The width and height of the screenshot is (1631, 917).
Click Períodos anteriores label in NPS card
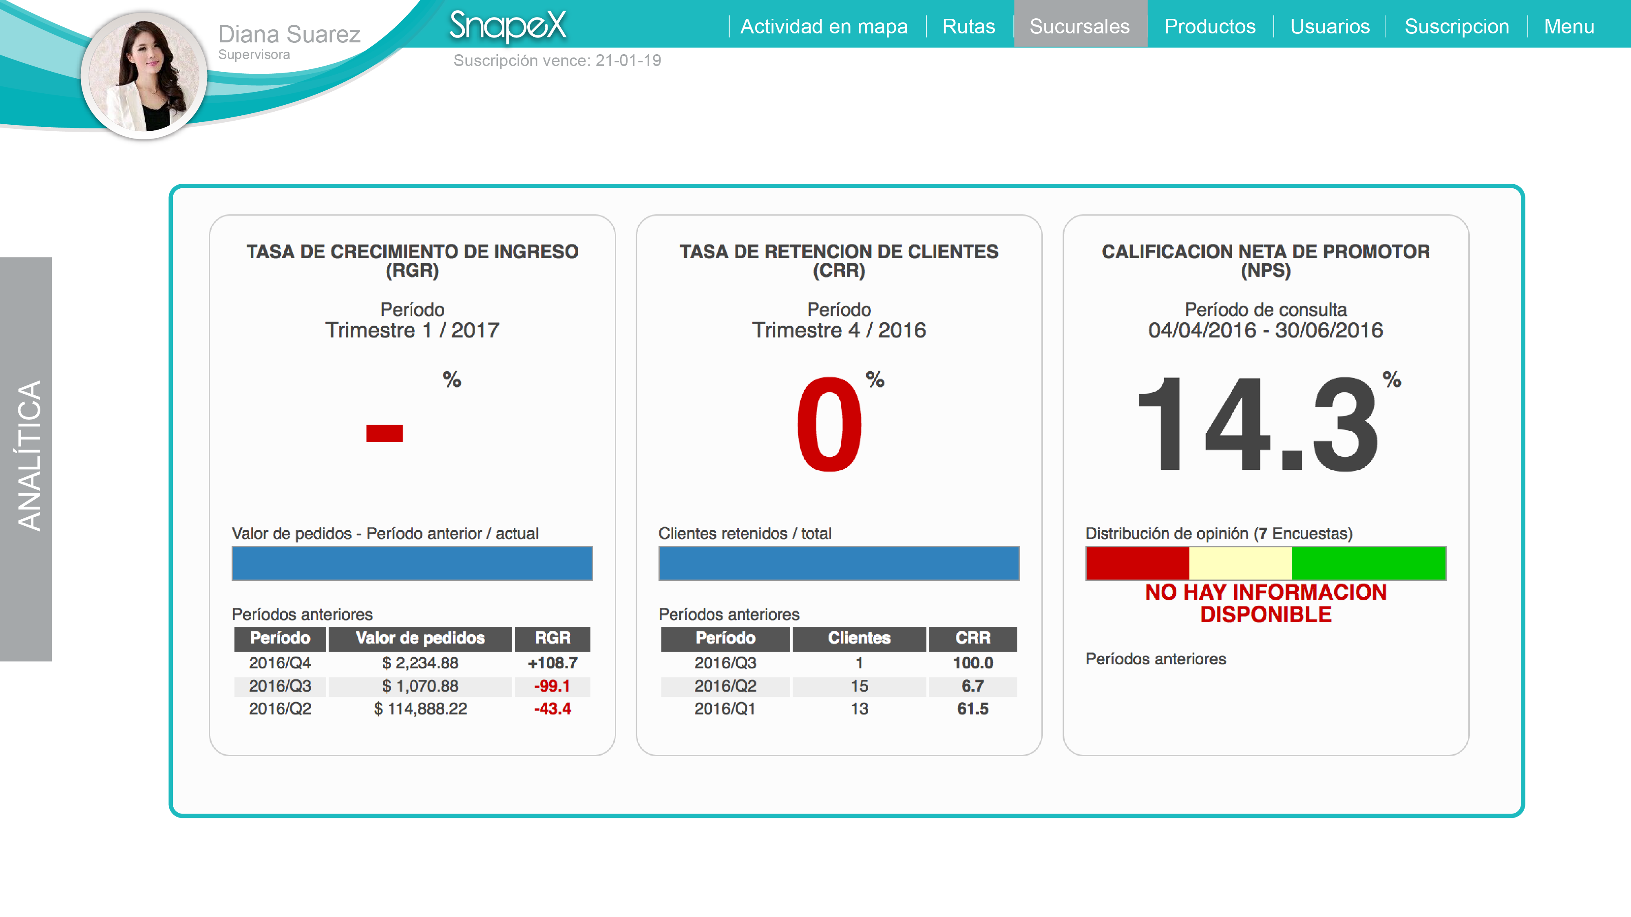pos(1156,659)
